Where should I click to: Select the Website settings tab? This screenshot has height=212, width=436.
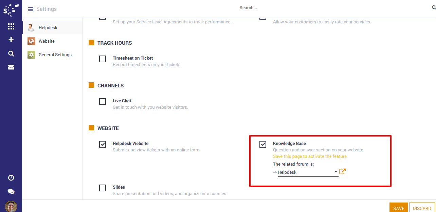(x=47, y=41)
